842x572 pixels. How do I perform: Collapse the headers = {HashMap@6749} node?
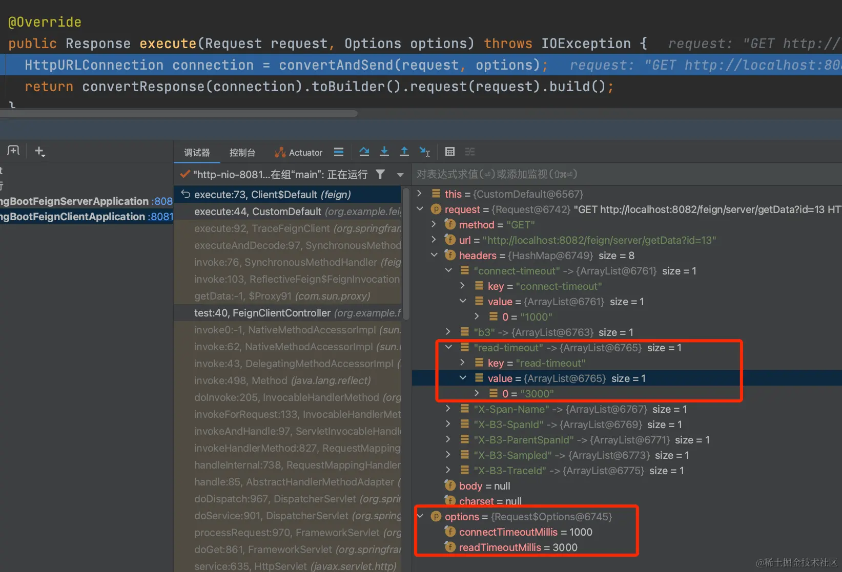(x=434, y=255)
